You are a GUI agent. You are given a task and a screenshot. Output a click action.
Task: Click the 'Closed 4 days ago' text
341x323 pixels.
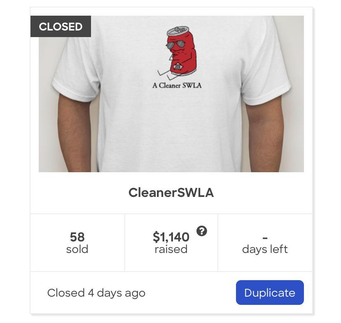coord(96,293)
